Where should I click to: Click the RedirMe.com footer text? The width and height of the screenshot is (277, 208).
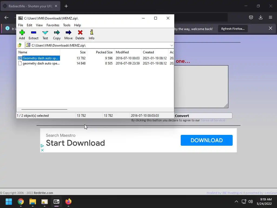pyautogui.click(x=43, y=193)
